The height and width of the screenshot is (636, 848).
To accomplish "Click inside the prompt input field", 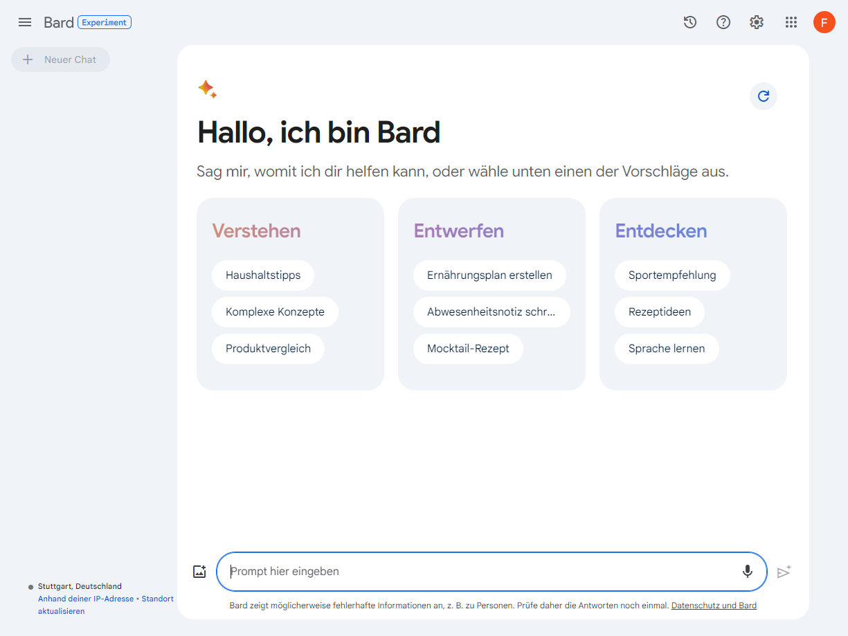I will point(457,572).
